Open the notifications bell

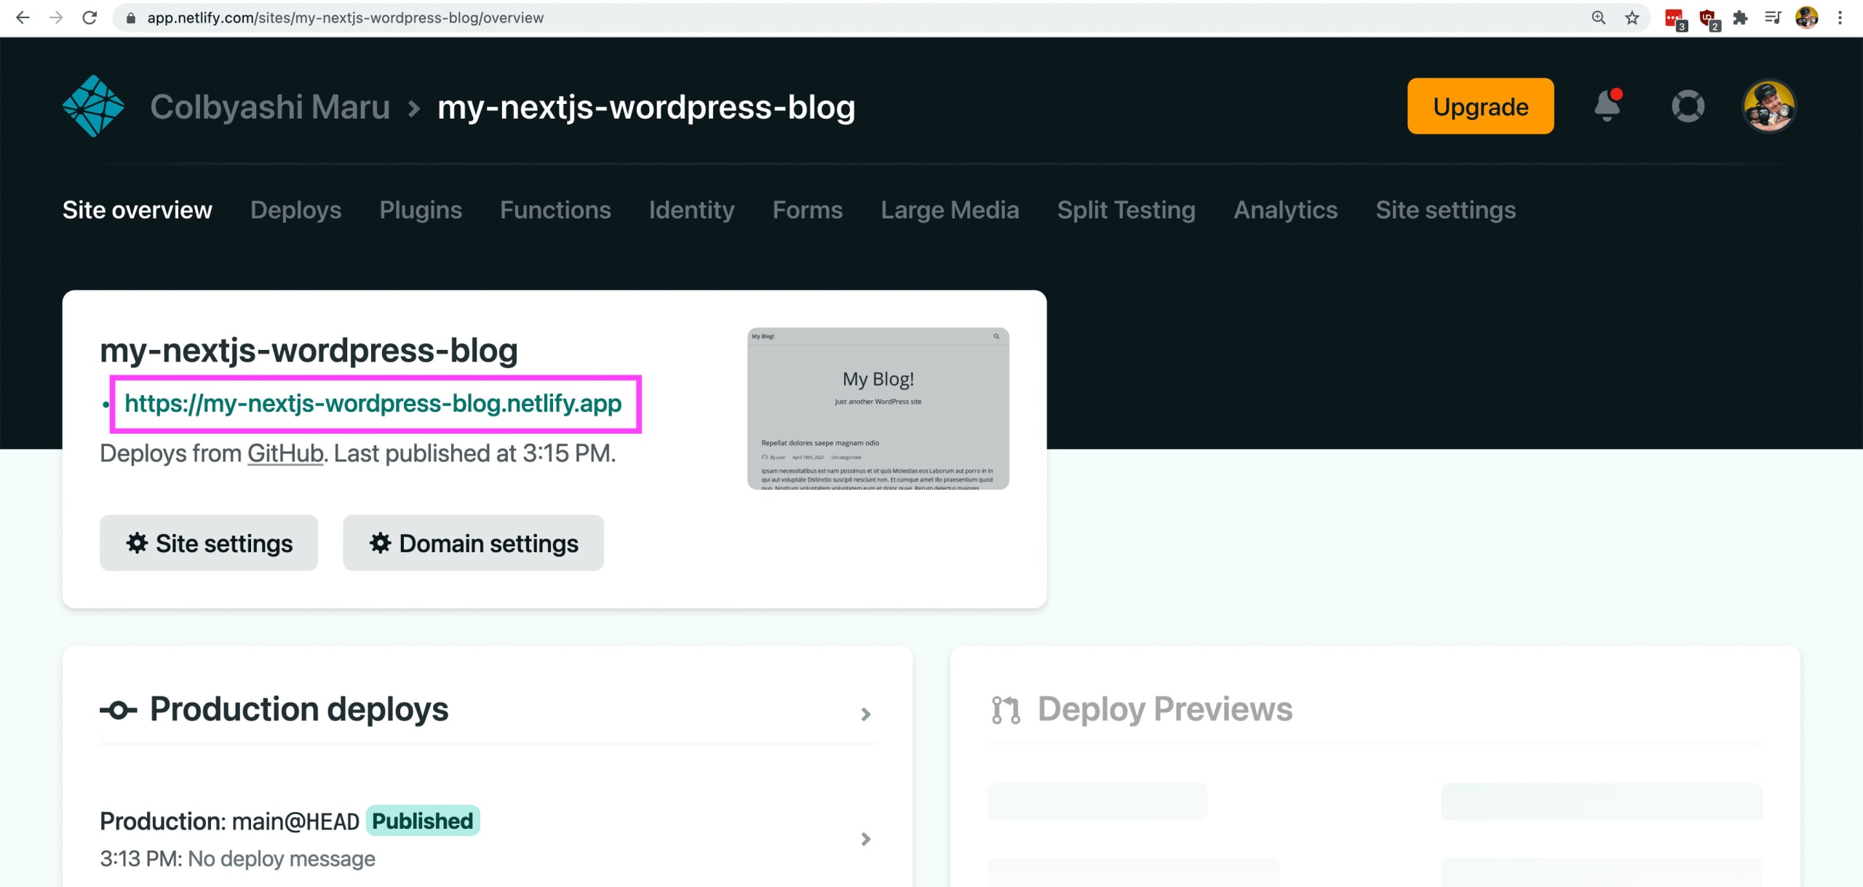point(1607,106)
